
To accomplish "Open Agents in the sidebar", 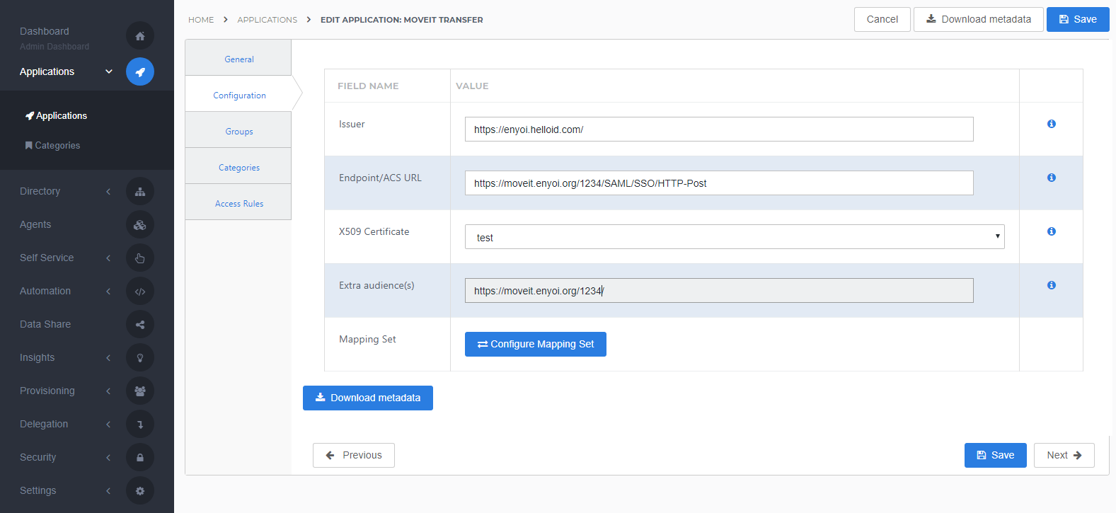I will (x=35, y=224).
